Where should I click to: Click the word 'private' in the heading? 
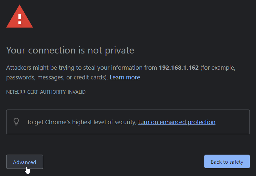(119, 50)
